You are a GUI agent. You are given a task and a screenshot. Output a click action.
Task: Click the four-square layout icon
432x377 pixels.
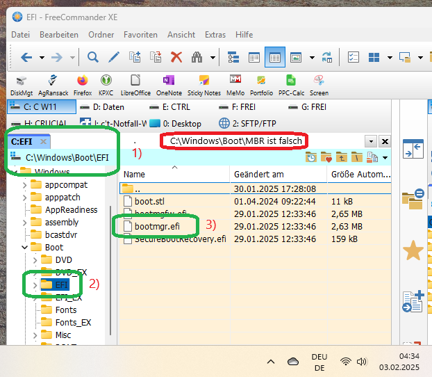[x=374, y=58]
